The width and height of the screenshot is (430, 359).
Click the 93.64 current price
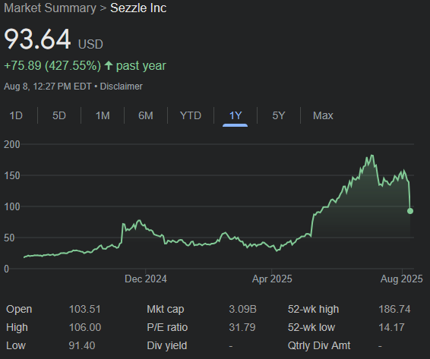[x=37, y=39]
